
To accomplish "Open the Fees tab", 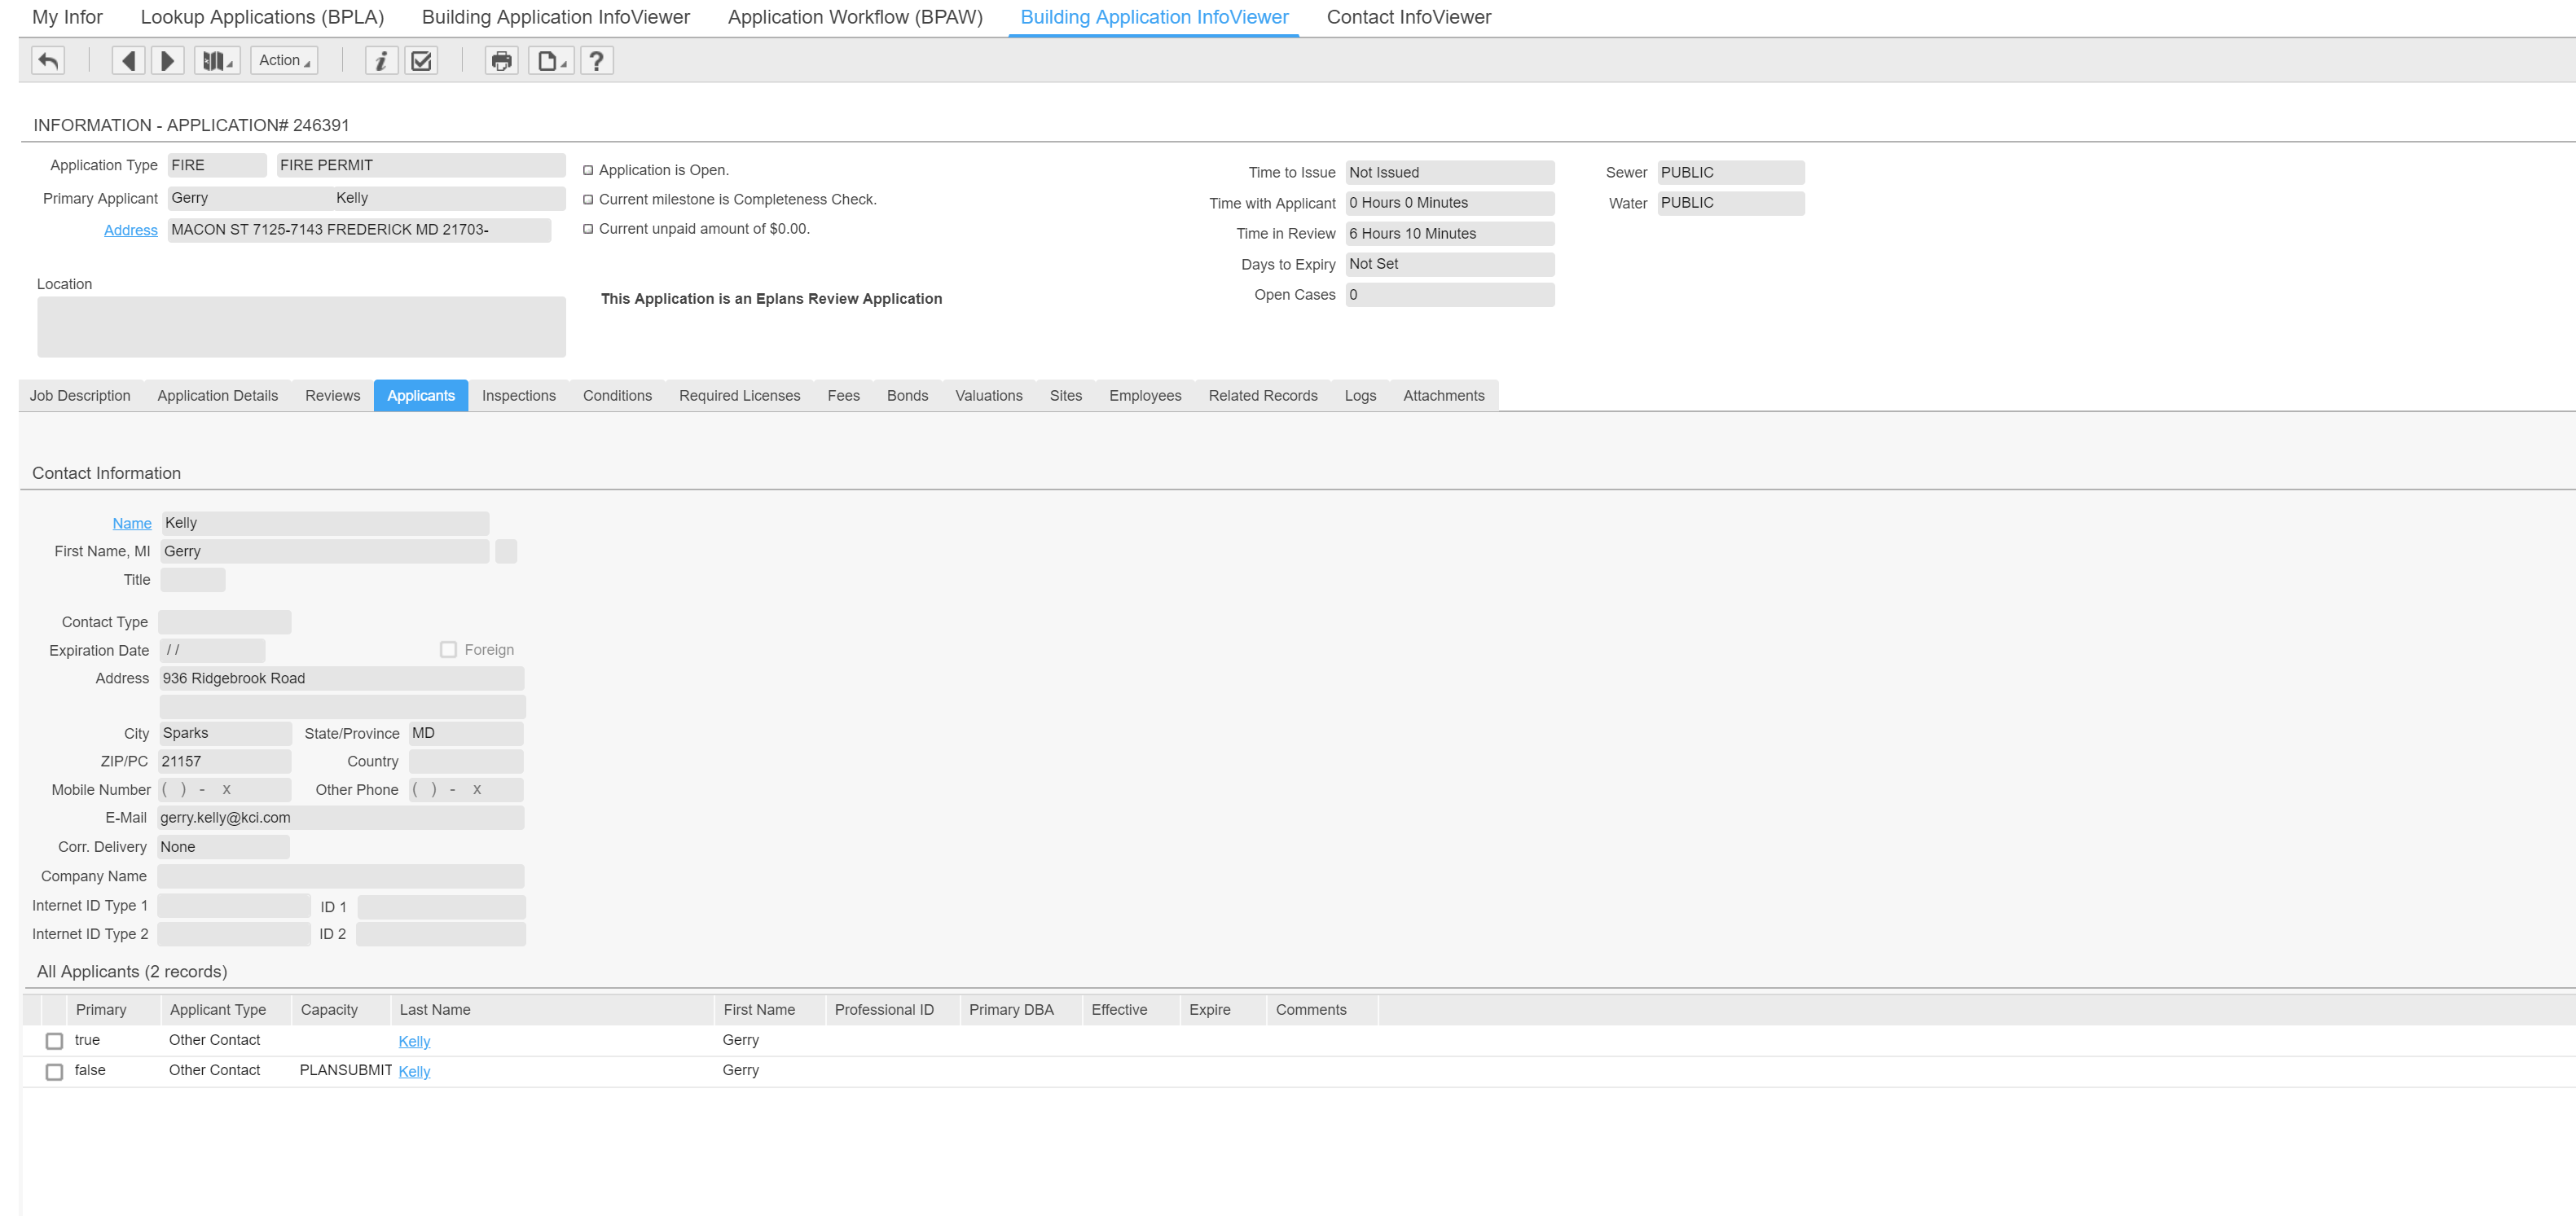I will click(x=843, y=396).
